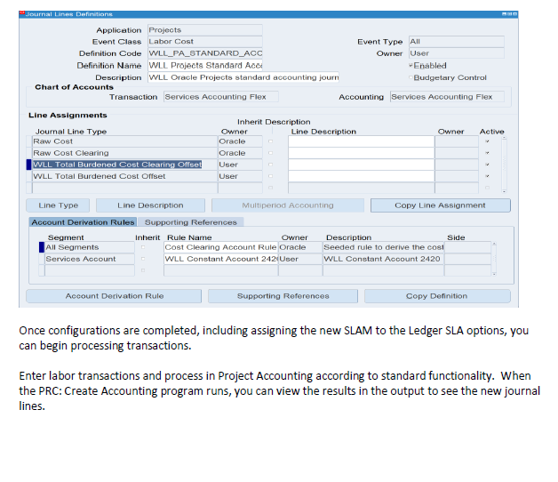
Task: Toggle Inherit Description checkbox for Raw Cost
Action: coord(270,141)
